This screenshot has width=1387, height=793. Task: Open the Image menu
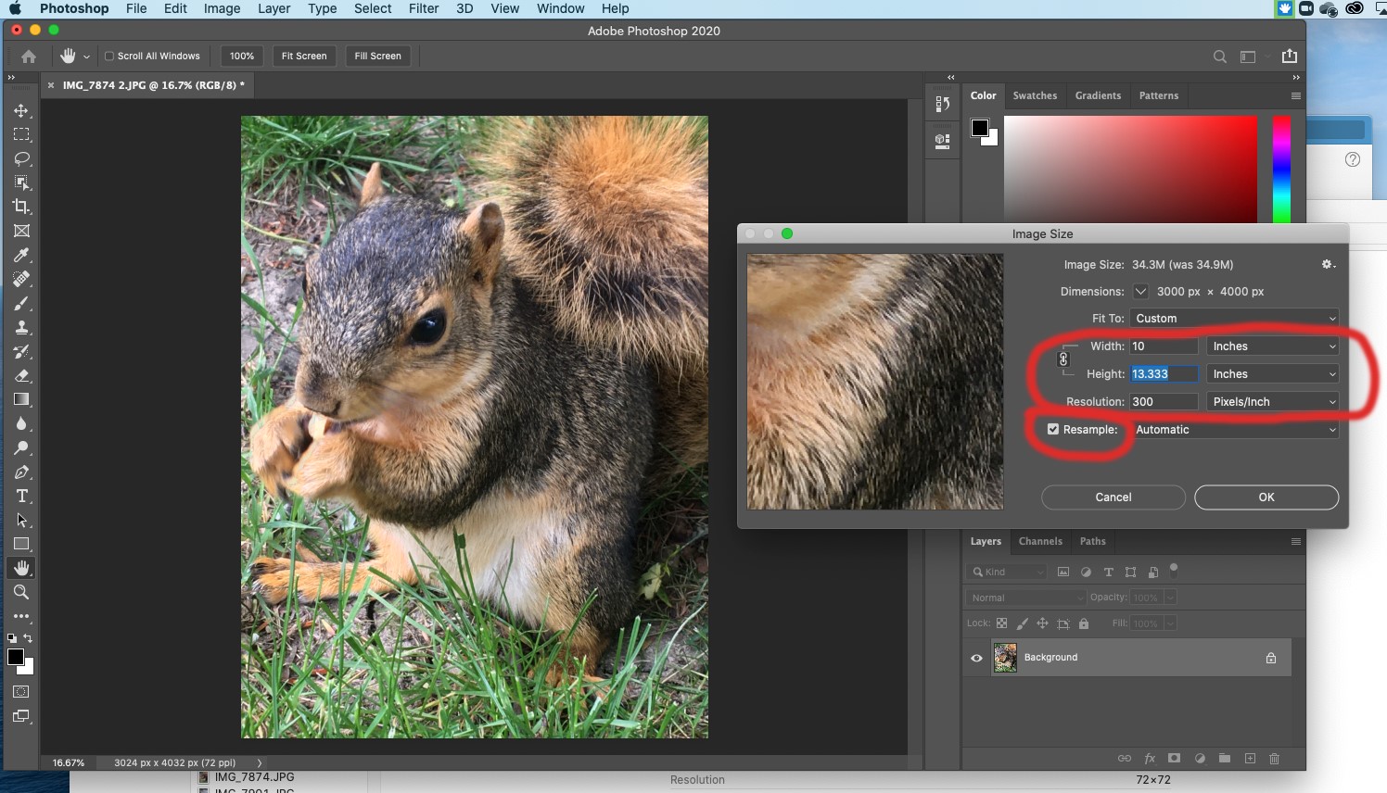click(x=222, y=8)
